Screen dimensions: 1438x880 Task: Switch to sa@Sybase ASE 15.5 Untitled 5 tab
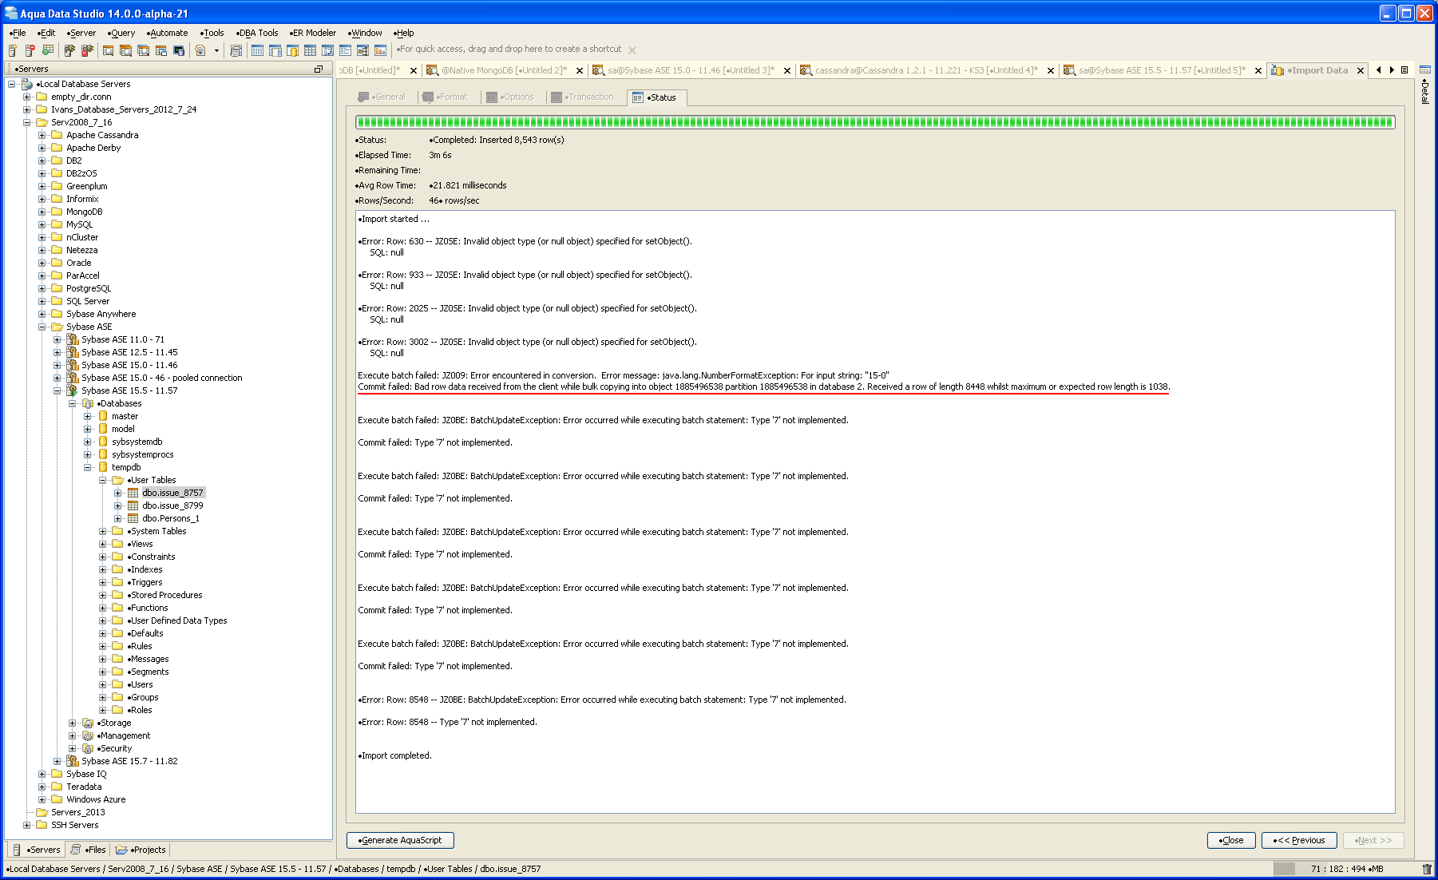(x=1162, y=70)
